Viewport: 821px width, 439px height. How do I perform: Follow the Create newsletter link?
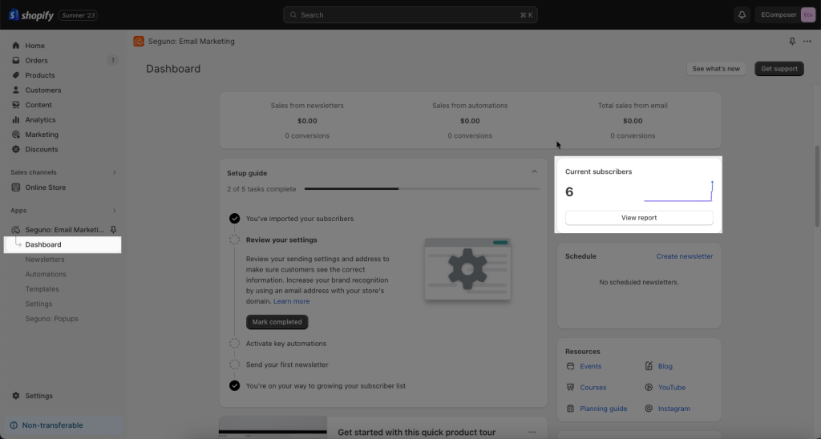685,256
